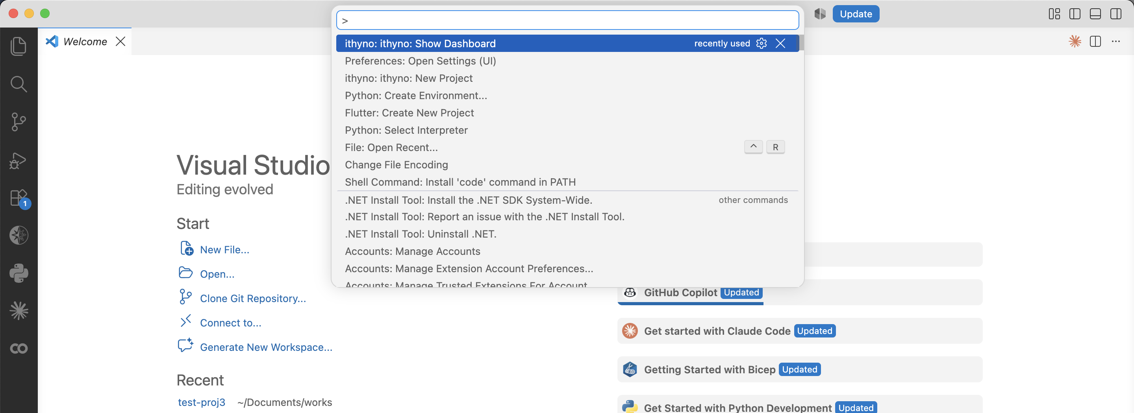Click the Open folder icon

186,273
